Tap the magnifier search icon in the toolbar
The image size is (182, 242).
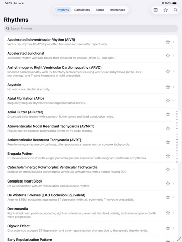point(175,10)
